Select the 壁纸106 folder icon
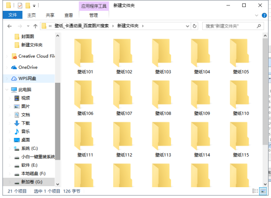The height and width of the screenshot is (198, 271). tap(84, 95)
